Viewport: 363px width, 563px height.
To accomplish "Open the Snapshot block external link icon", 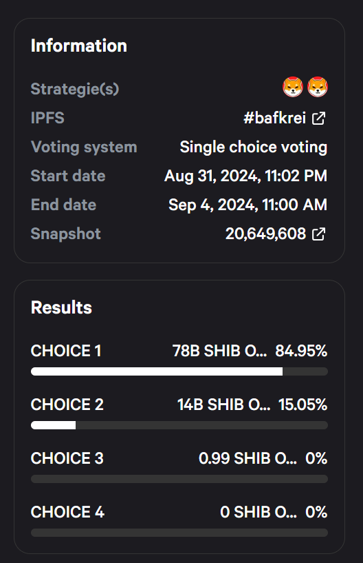I will (318, 234).
